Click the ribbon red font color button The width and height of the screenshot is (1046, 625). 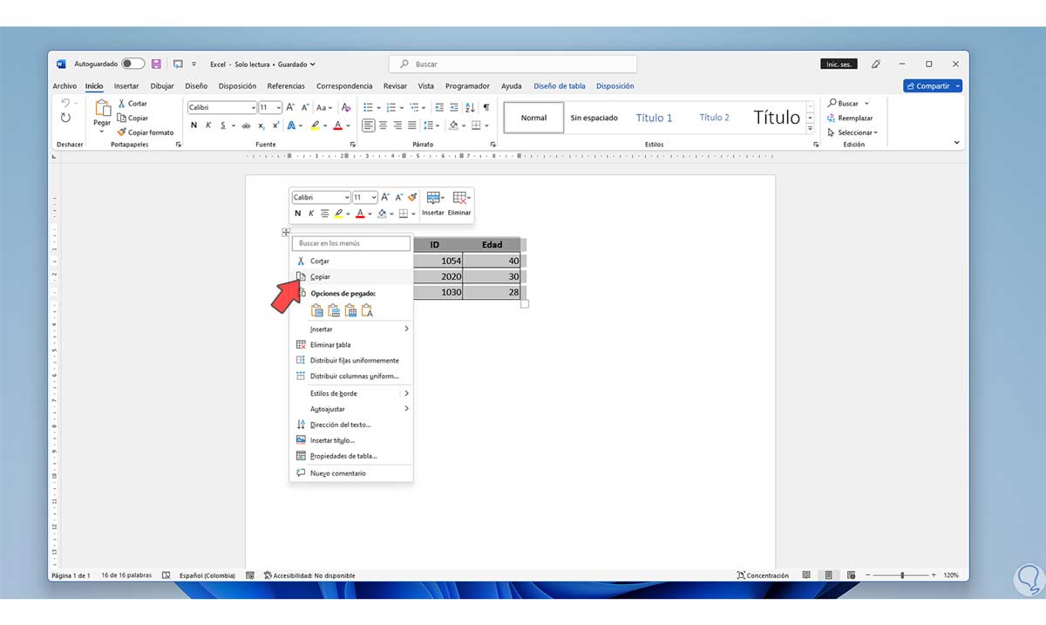pyautogui.click(x=337, y=126)
